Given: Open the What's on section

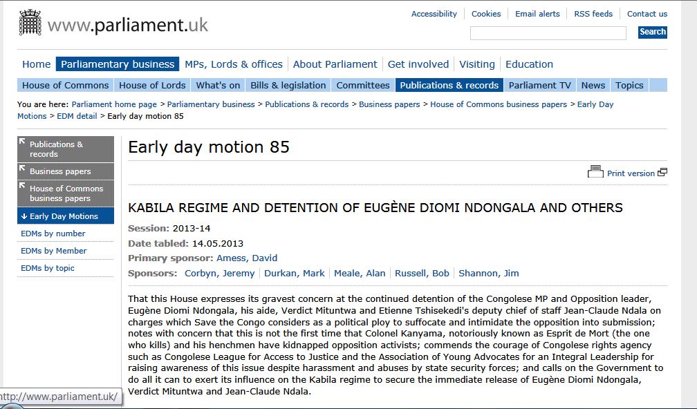Looking at the screenshot, I should 217,86.
